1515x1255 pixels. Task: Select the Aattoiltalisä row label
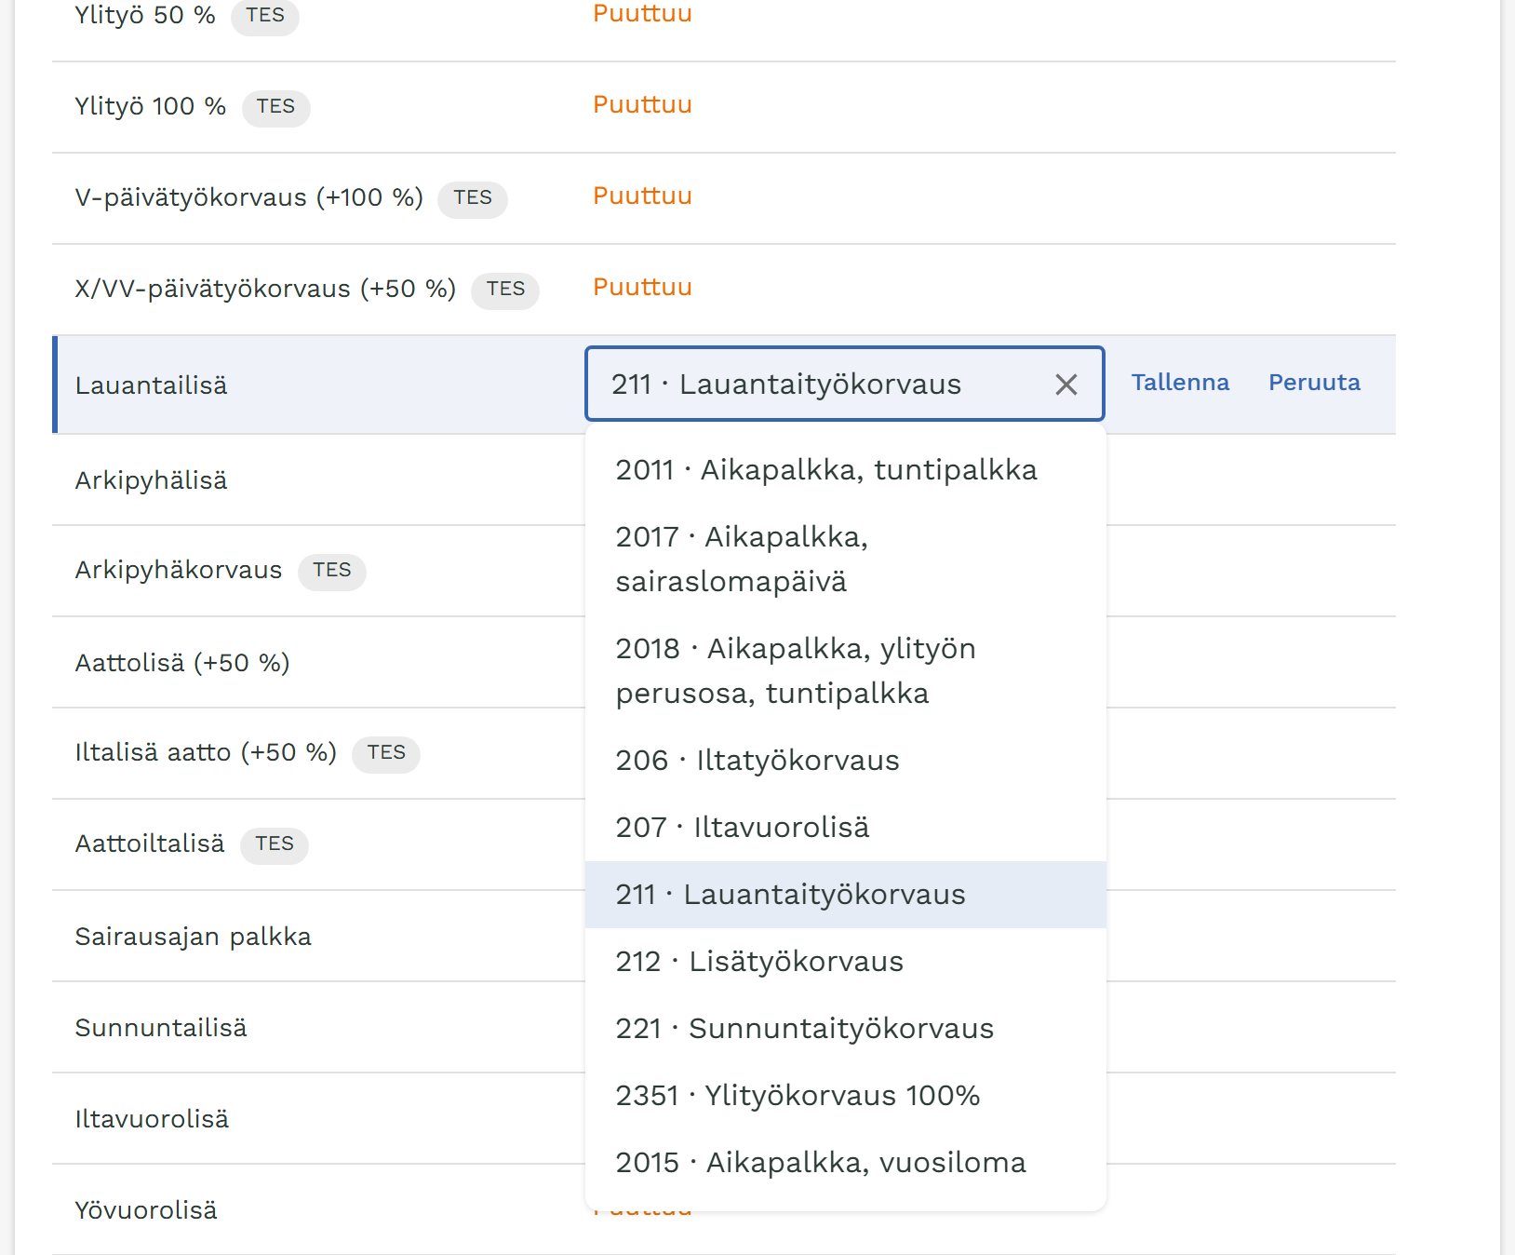point(150,843)
